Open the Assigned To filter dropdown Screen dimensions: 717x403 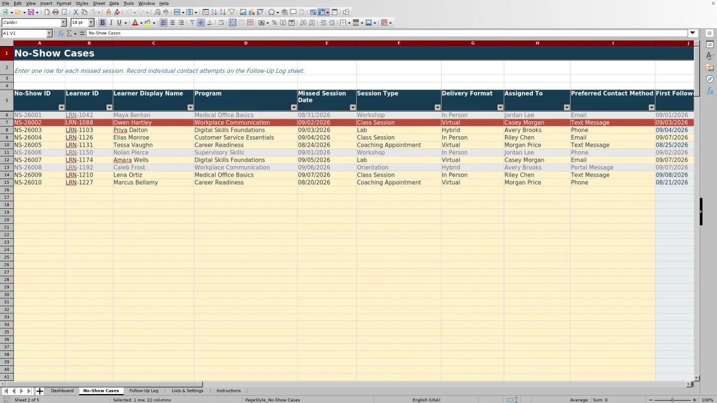pyautogui.click(x=567, y=107)
